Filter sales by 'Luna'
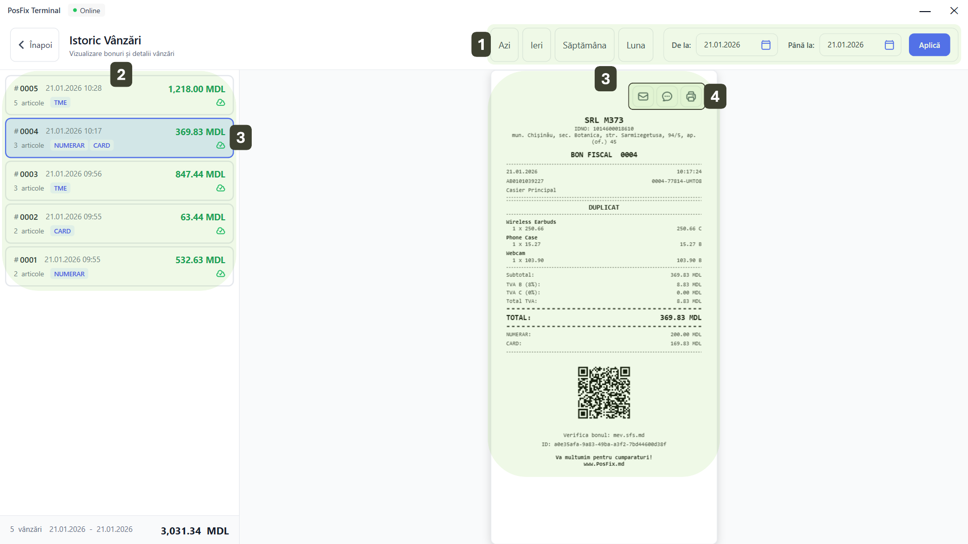968x544 pixels. [x=636, y=45]
